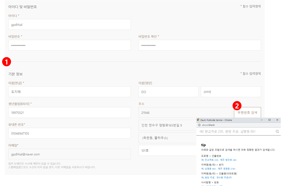Image resolution: width=281 pixels, height=186 pixels.
Task: Click the English name field containing DO
Action: coord(169,92)
